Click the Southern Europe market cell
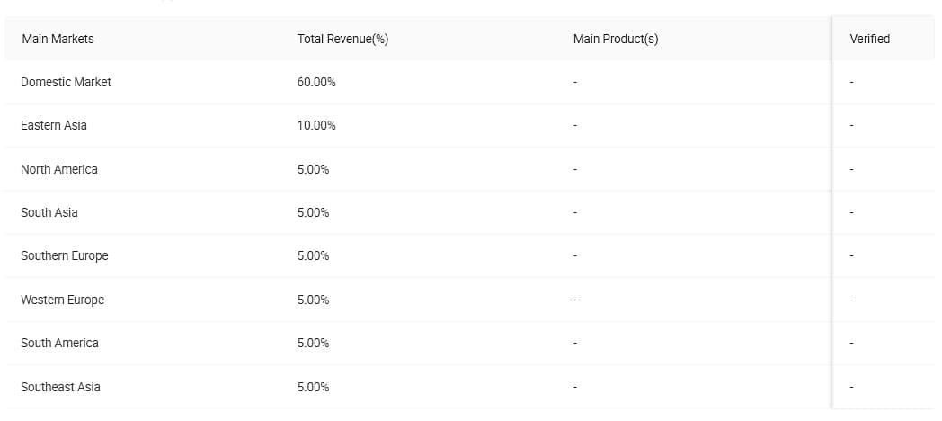The height and width of the screenshot is (421, 942). click(64, 255)
